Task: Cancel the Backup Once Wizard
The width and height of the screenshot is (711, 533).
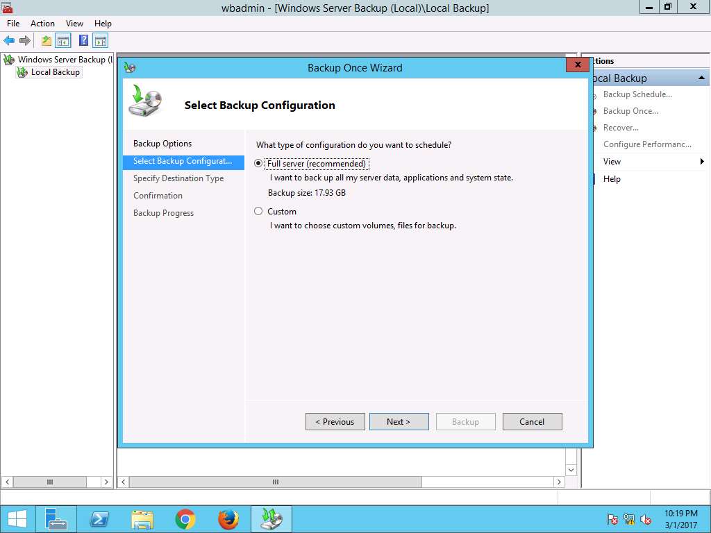Action: click(533, 421)
